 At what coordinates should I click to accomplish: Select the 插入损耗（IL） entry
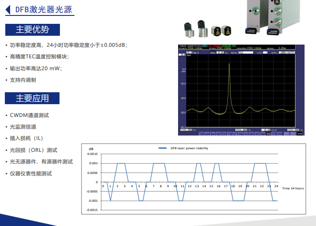point(26,138)
